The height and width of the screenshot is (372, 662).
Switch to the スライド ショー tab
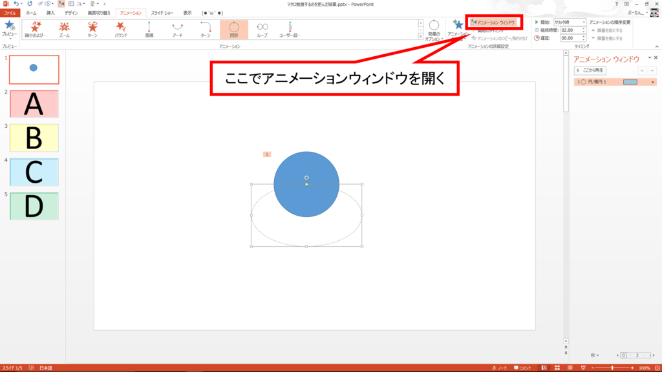(x=161, y=13)
